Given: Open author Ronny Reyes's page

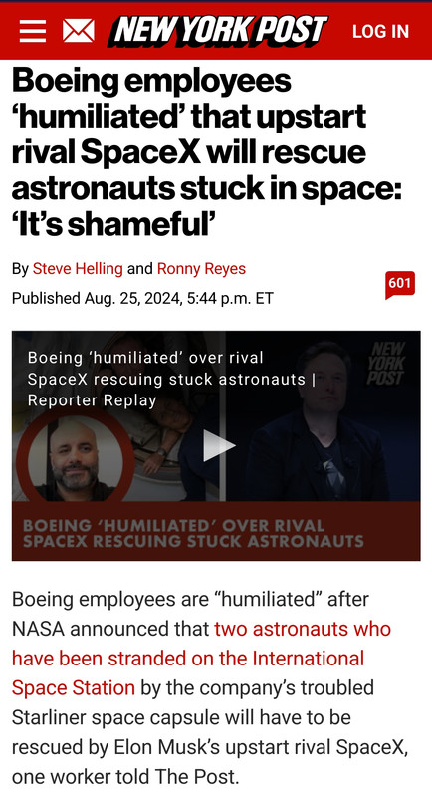Looking at the screenshot, I should [201, 268].
